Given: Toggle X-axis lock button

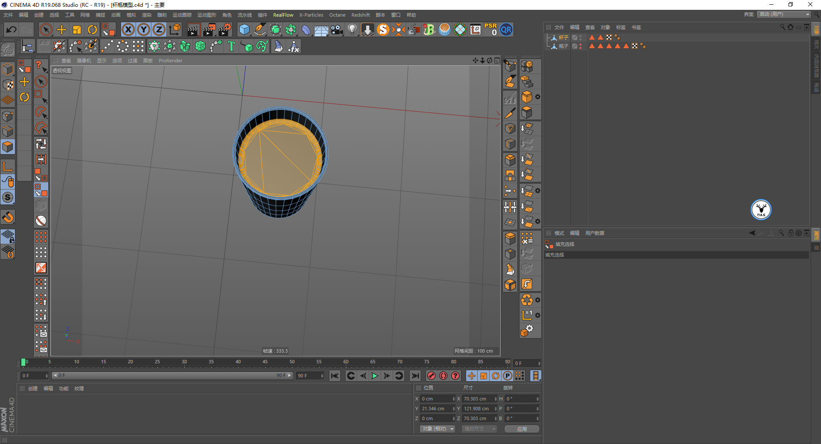Looking at the screenshot, I should tap(128, 29).
